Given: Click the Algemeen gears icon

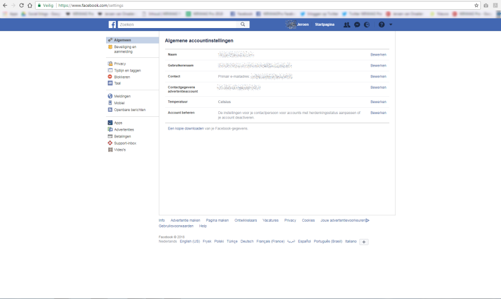Looking at the screenshot, I should pyautogui.click(x=110, y=40).
